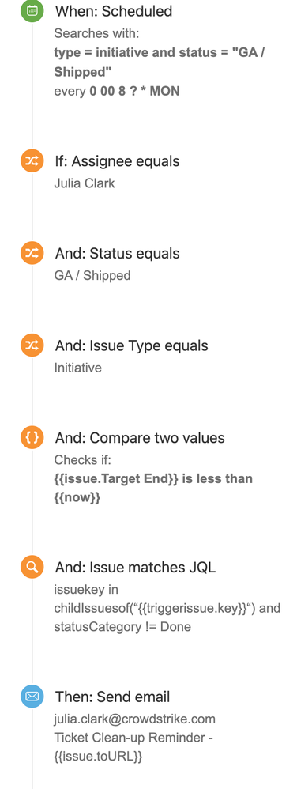Select the orange icon for Issue Type equals
Viewport: 297px width, 789px height.
pyautogui.click(x=32, y=345)
